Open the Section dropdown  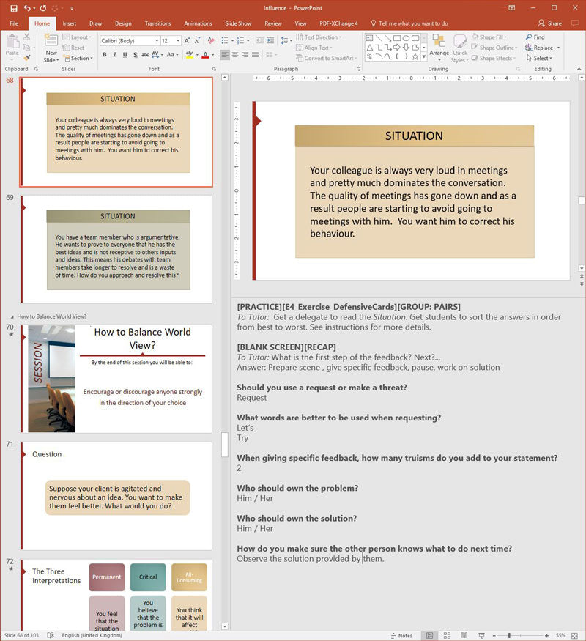(x=81, y=59)
